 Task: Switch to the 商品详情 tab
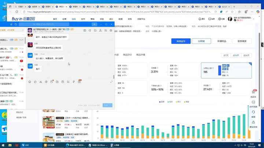click(140, 55)
